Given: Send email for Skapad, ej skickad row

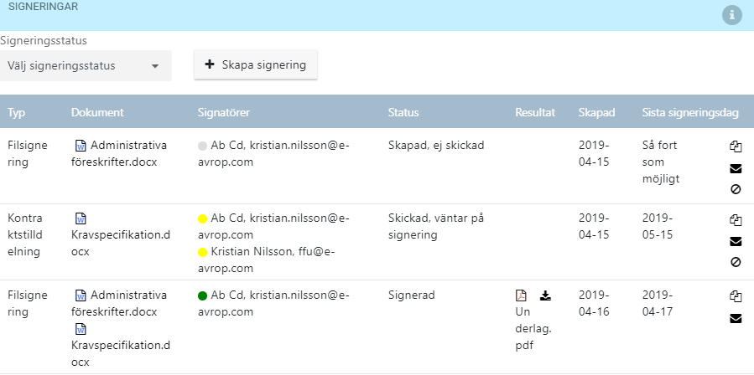Looking at the screenshot, I should point(736,168).
